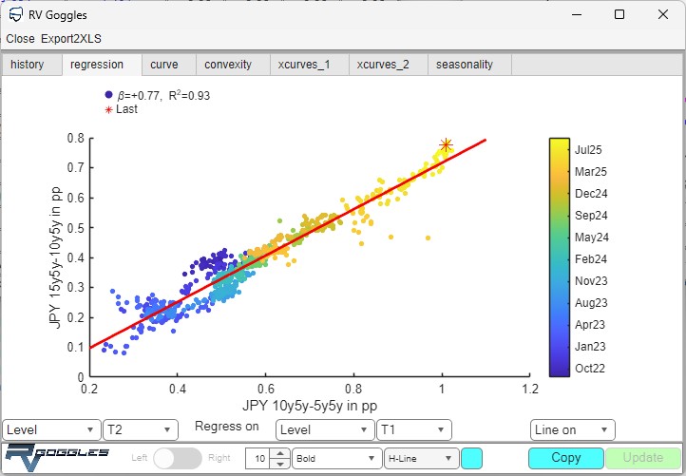Click the red Last star marker on chart

click(446, 145)
